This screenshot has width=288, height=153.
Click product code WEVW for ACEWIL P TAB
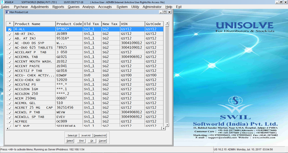click(x=61, y=112)
